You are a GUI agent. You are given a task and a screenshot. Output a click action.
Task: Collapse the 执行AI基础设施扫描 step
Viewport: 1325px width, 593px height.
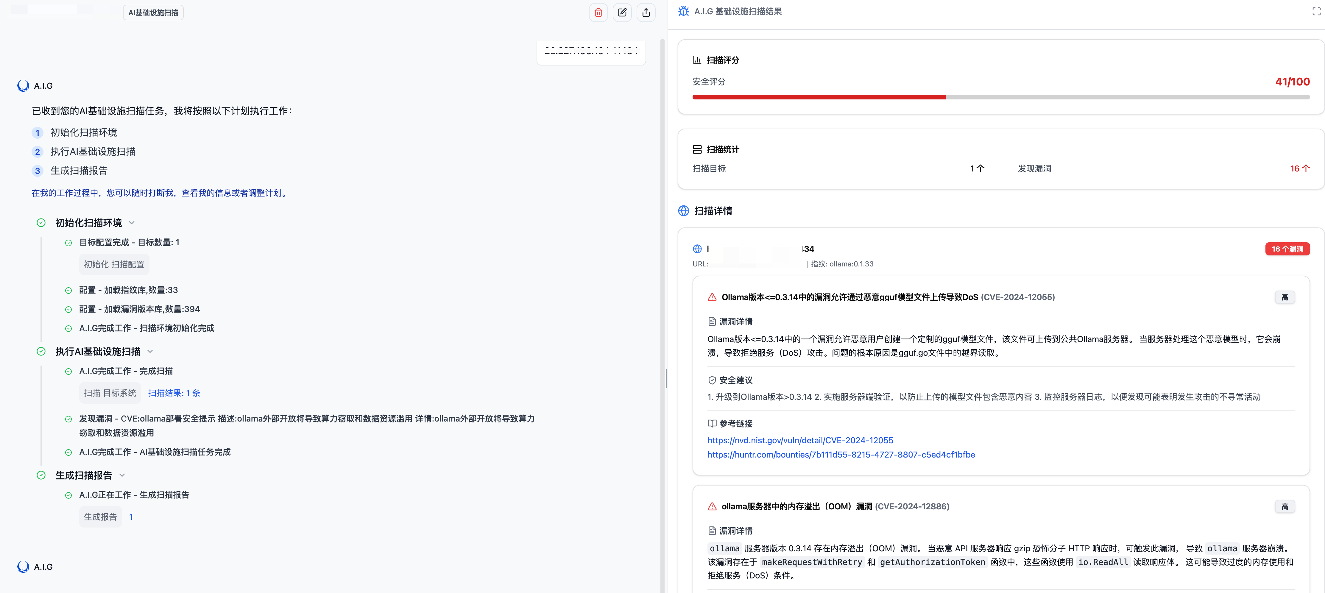[x=150, y=351]
